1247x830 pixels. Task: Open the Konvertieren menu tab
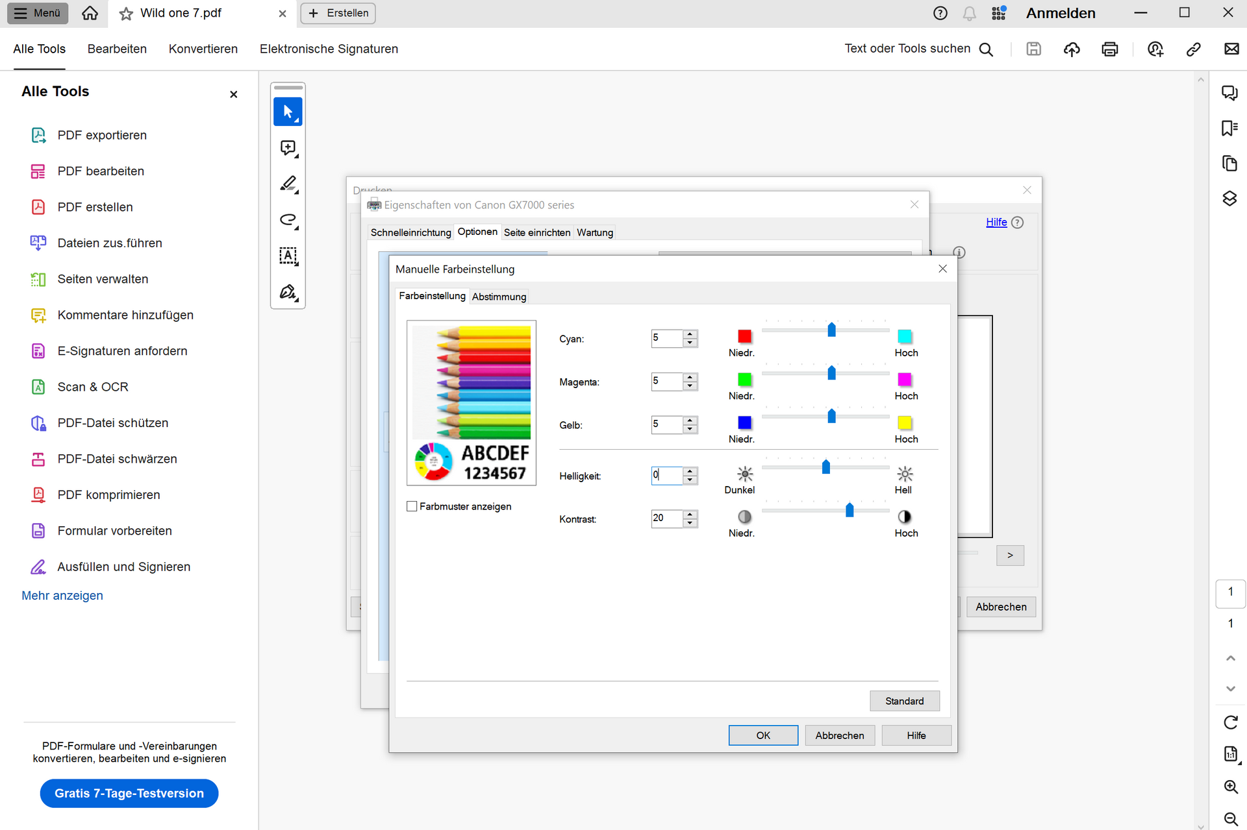203,49
